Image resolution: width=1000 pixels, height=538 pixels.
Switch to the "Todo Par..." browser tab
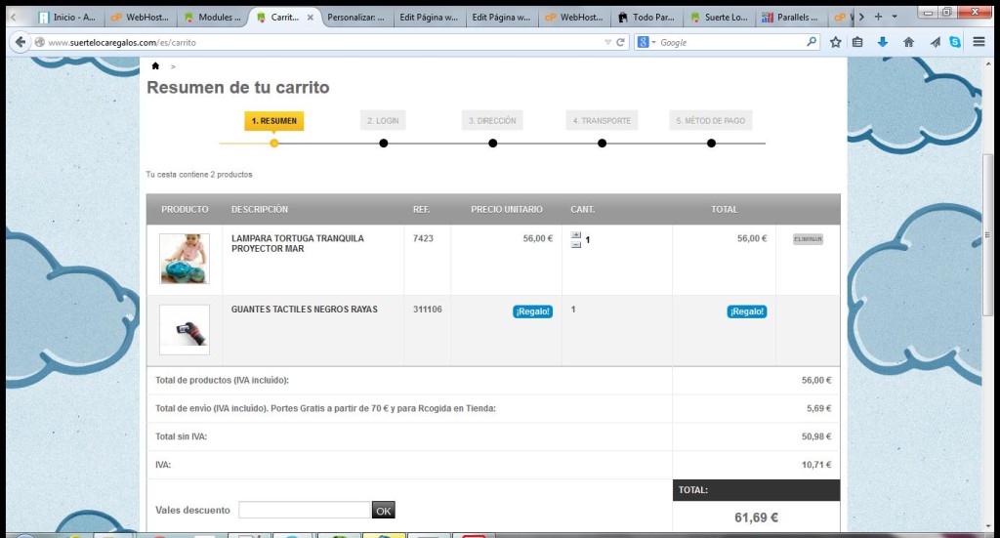[648, 17]
